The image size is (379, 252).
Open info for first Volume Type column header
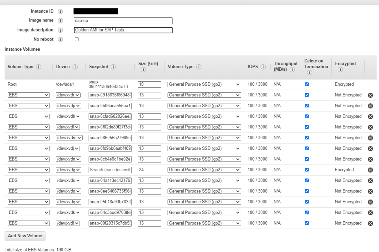(x=39, y=67)
